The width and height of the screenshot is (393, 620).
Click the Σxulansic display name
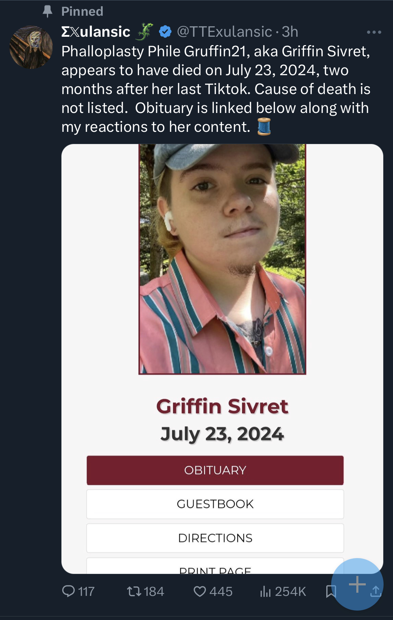coord(96,32)
